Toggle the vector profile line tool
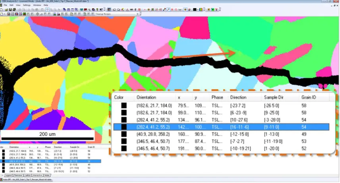340x183 pixels. [x=168, y=10]
